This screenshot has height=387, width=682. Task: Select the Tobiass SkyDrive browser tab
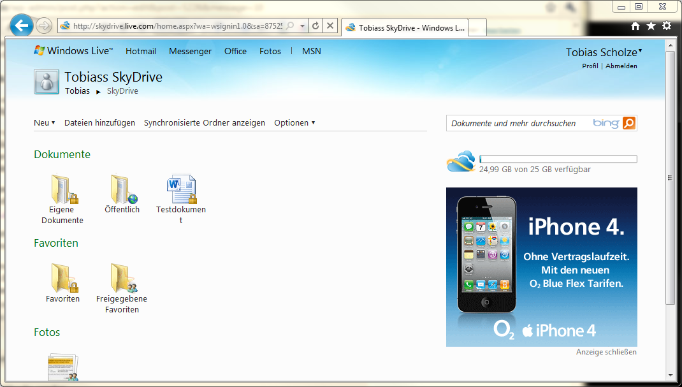(405, 27)
